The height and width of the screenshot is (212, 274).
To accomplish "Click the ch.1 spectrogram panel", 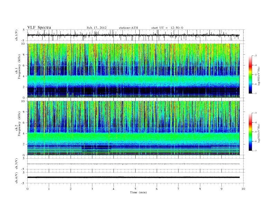I will pos(134,71).
